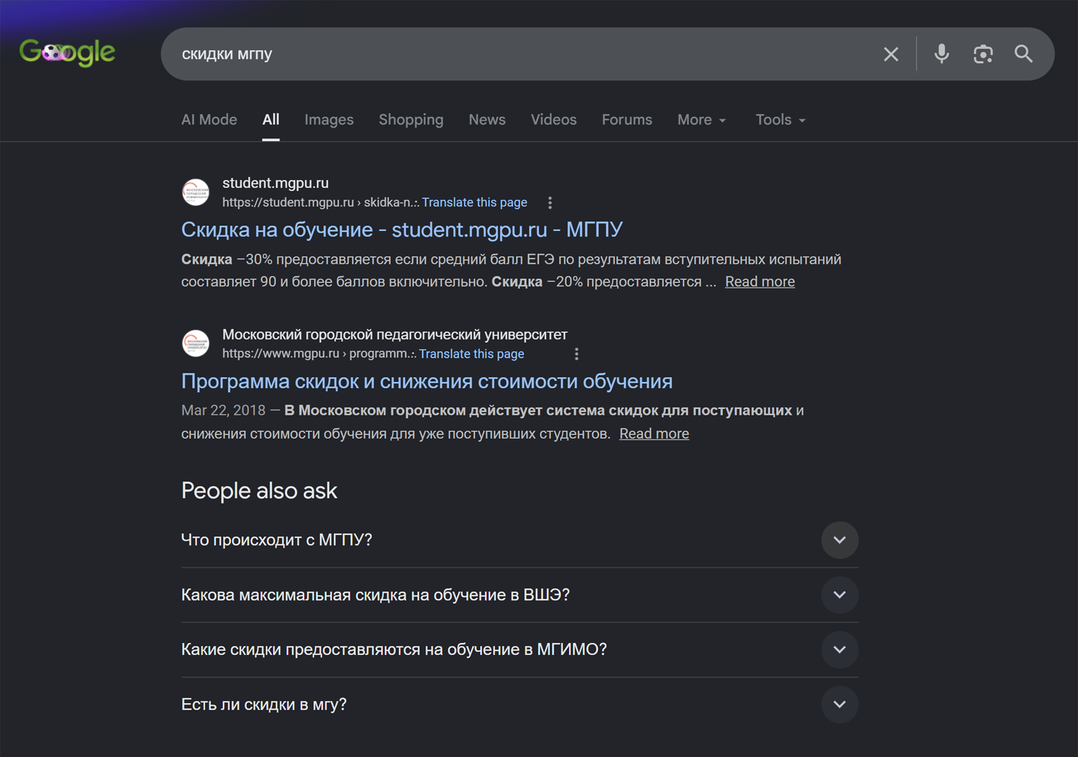Open "Скидка на обучение - student.mgpu.ru" result
The width and height of the screenshot is (1078, 757).
pyautogui.click(x=402, y=230)
